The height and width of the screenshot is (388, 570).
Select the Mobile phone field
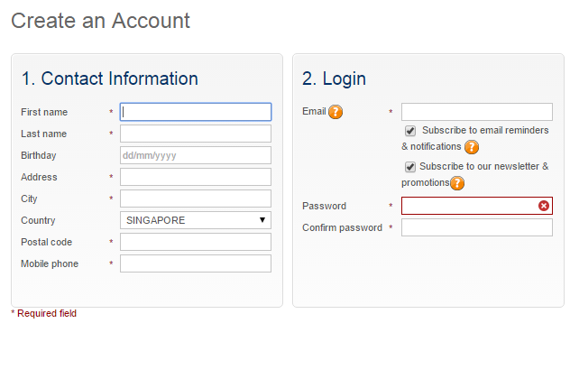click(x=196, y=263)
